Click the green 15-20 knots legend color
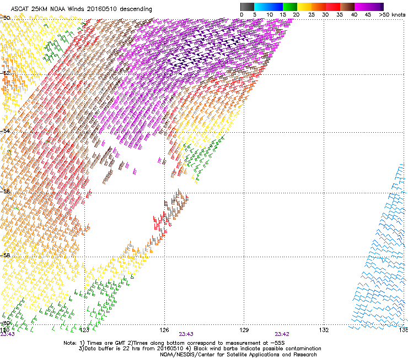408x358 pixels. (290, 7)
